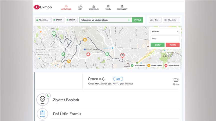Click the green walking person map marker
Image resolution: width=216 pixels, height=121 pixels.
coord(53,33)
